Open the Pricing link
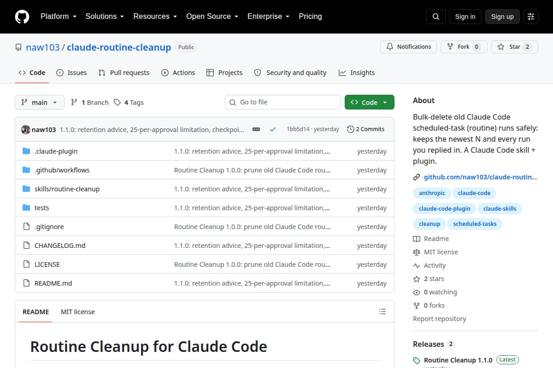 (x=310, y=17)
